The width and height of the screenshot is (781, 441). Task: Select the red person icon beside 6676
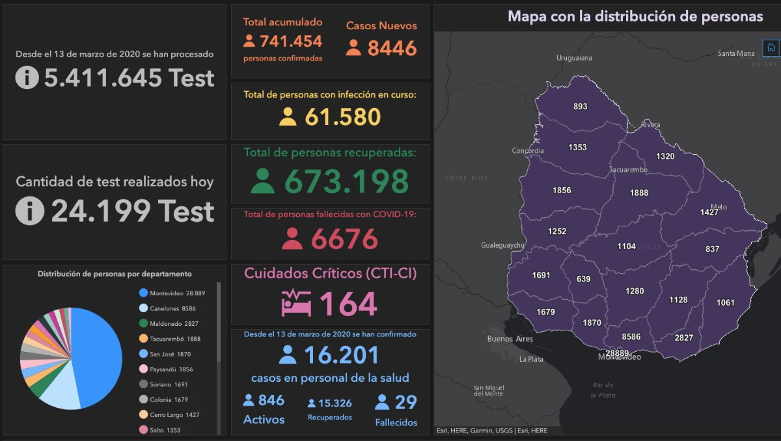tap(292, 239)
